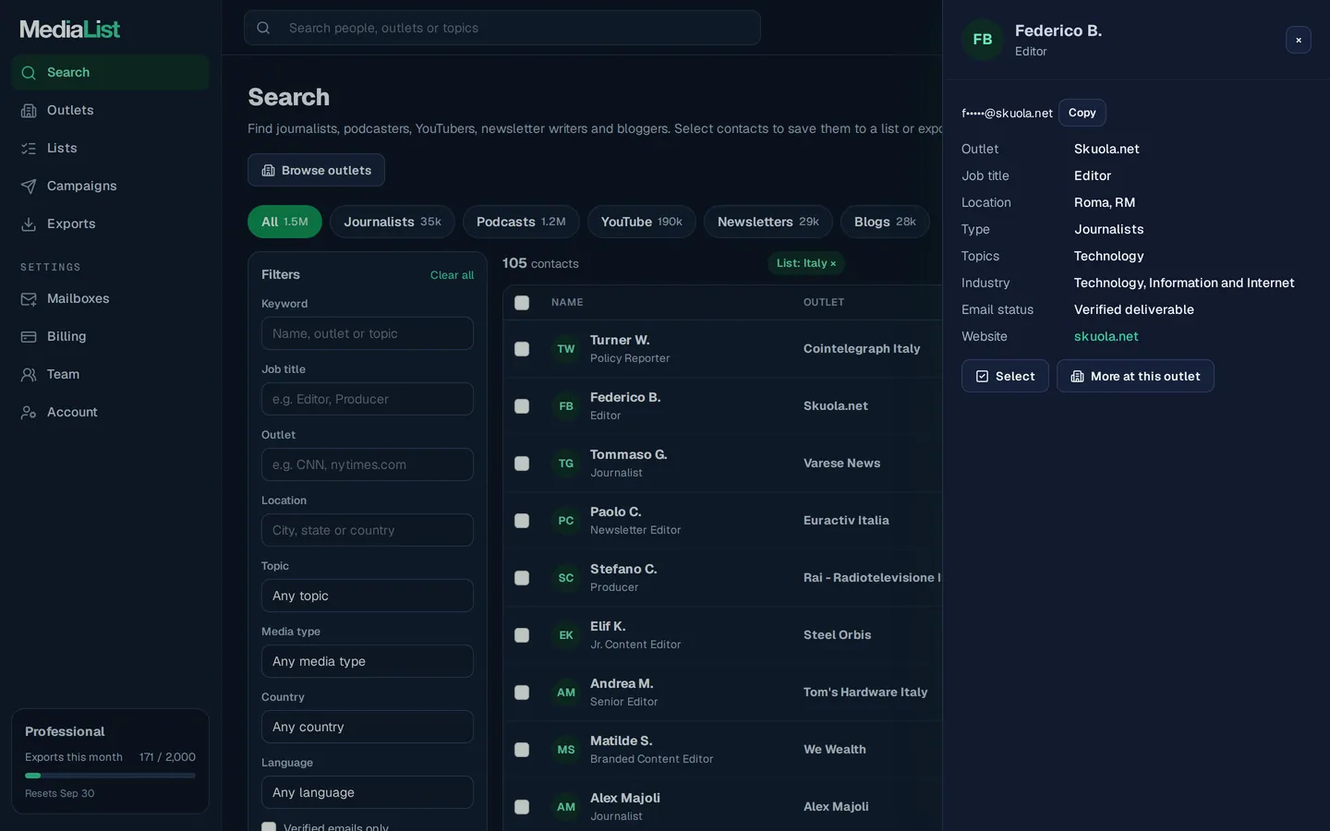Click the MS avatar for Matilde S.

click(x=566, y=750)
